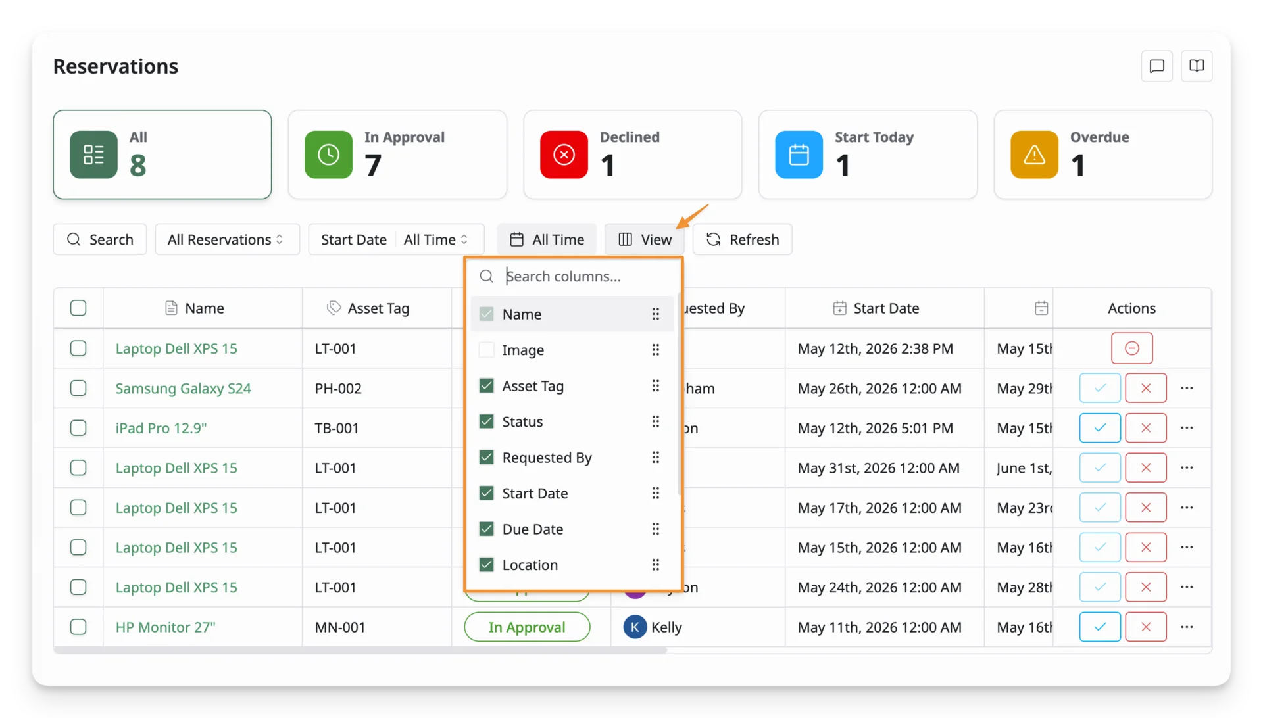Screen dimensions: 1263x718
Task: Click the Refresh button
Action: coord(742,239)
